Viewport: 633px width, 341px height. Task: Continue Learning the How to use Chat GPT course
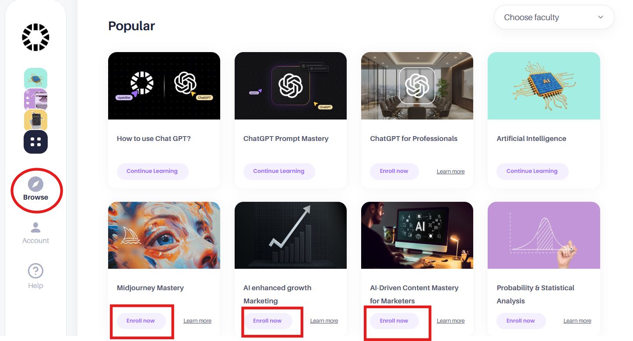pos(152,171)
